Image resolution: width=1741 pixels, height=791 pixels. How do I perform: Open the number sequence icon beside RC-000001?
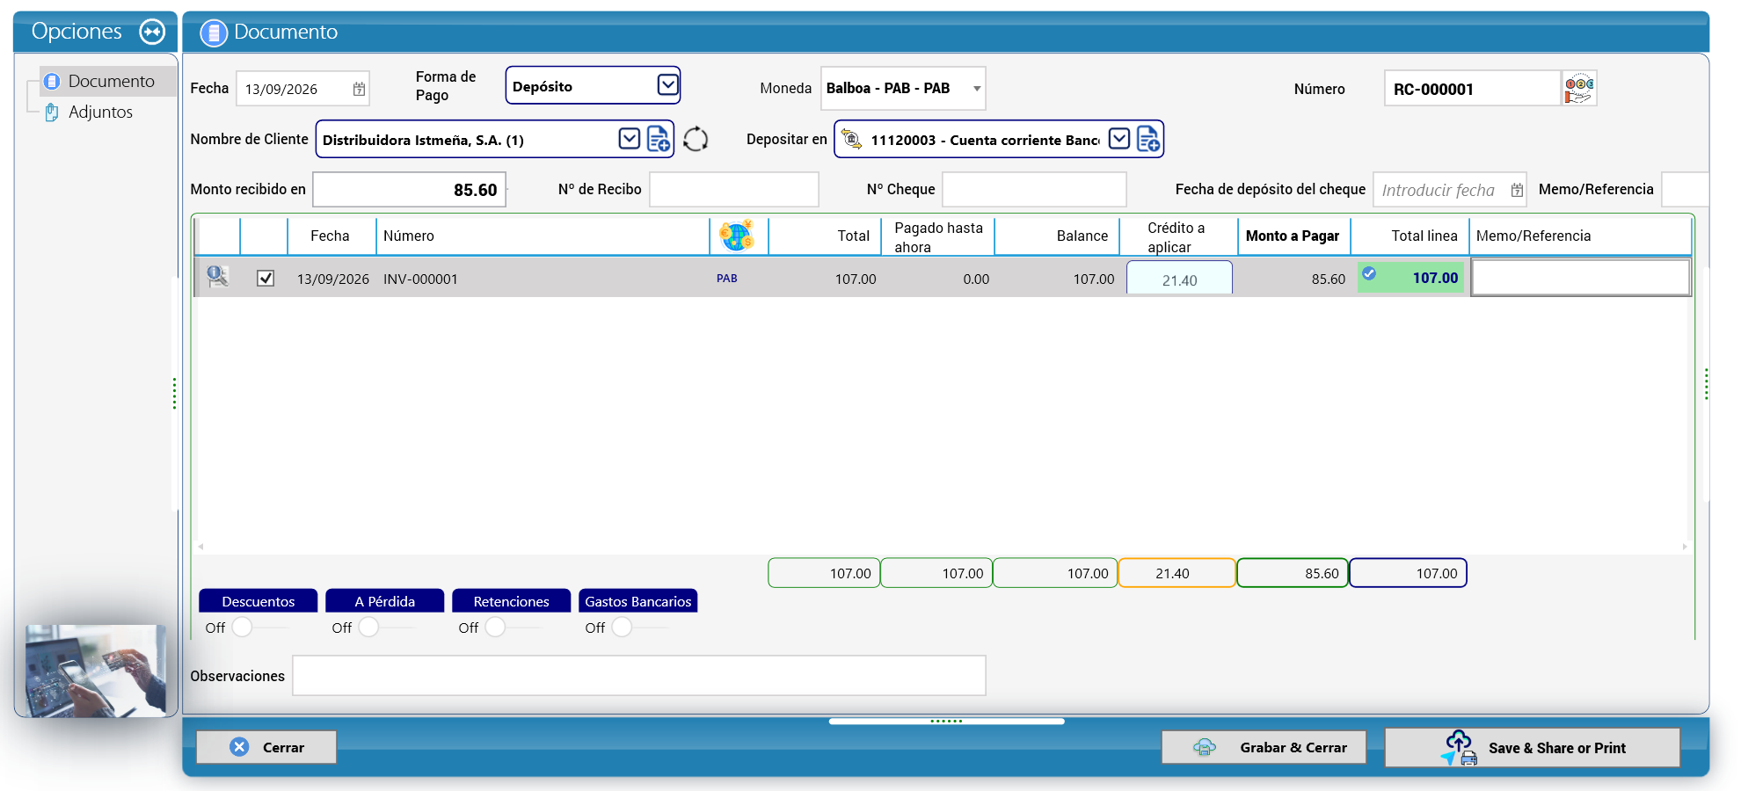tap(1579, 89)
